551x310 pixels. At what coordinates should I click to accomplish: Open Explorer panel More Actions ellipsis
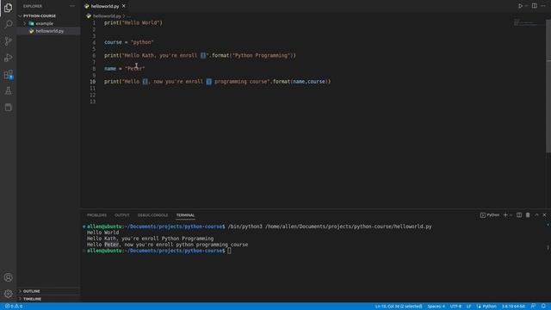72,6
